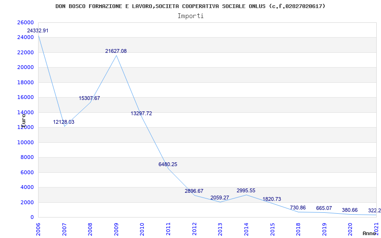Click the Importi subtitle
This screenshot has height=238, width=381.
pos(190,16)
